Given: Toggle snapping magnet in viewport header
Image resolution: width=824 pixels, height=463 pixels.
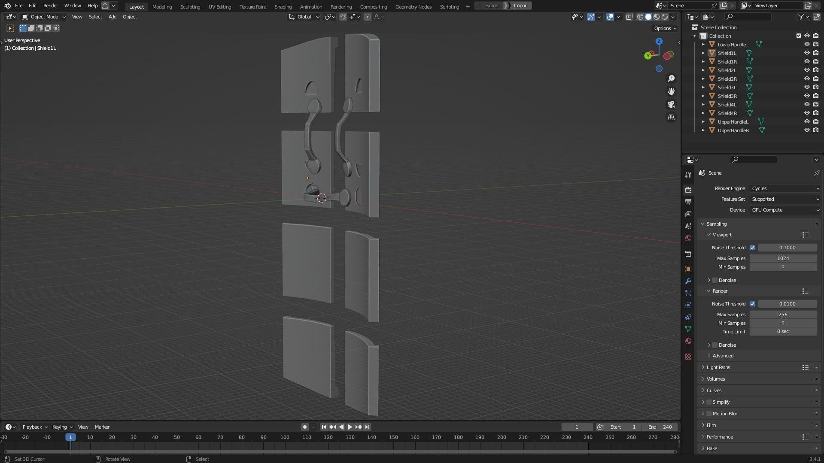Looking at the screenshot, I should coord(343,17).
